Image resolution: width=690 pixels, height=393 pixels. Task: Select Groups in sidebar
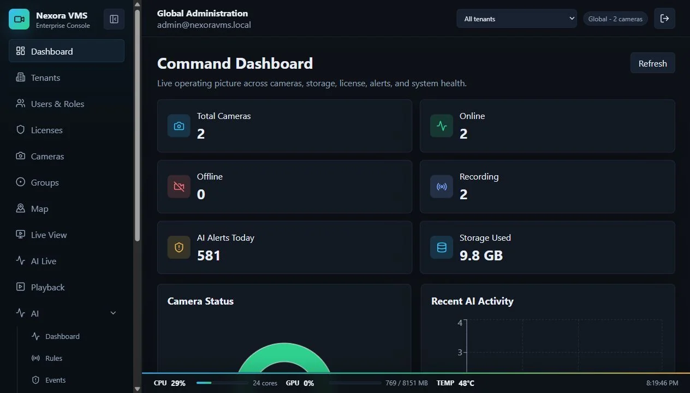tap(67, 182)
